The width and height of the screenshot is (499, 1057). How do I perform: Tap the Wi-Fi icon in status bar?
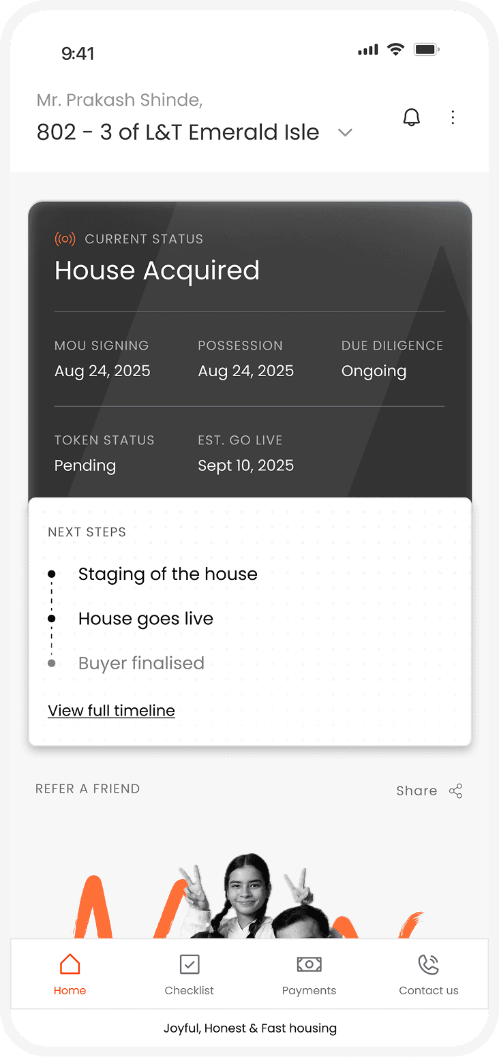pos(395,50)
